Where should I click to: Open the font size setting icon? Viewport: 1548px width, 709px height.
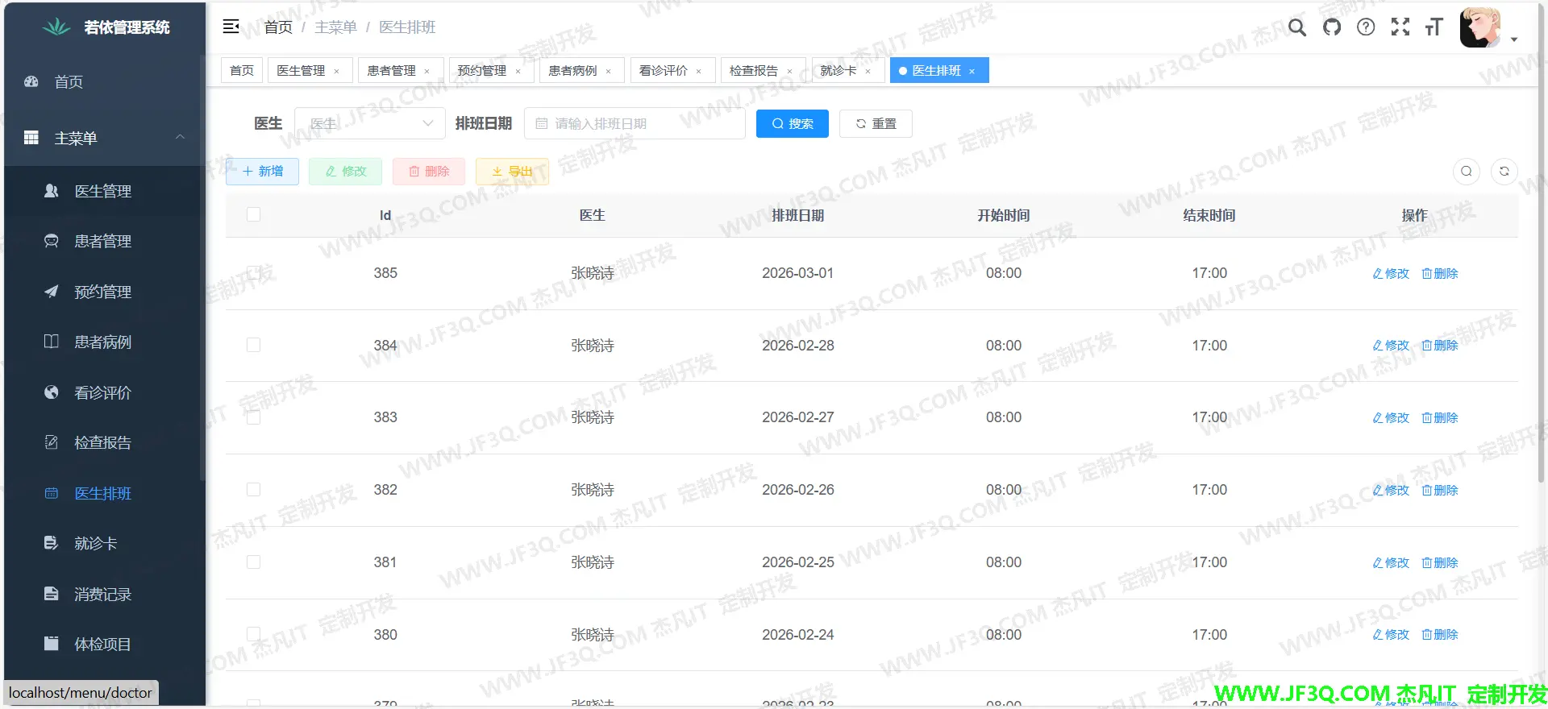point(1434,27)
